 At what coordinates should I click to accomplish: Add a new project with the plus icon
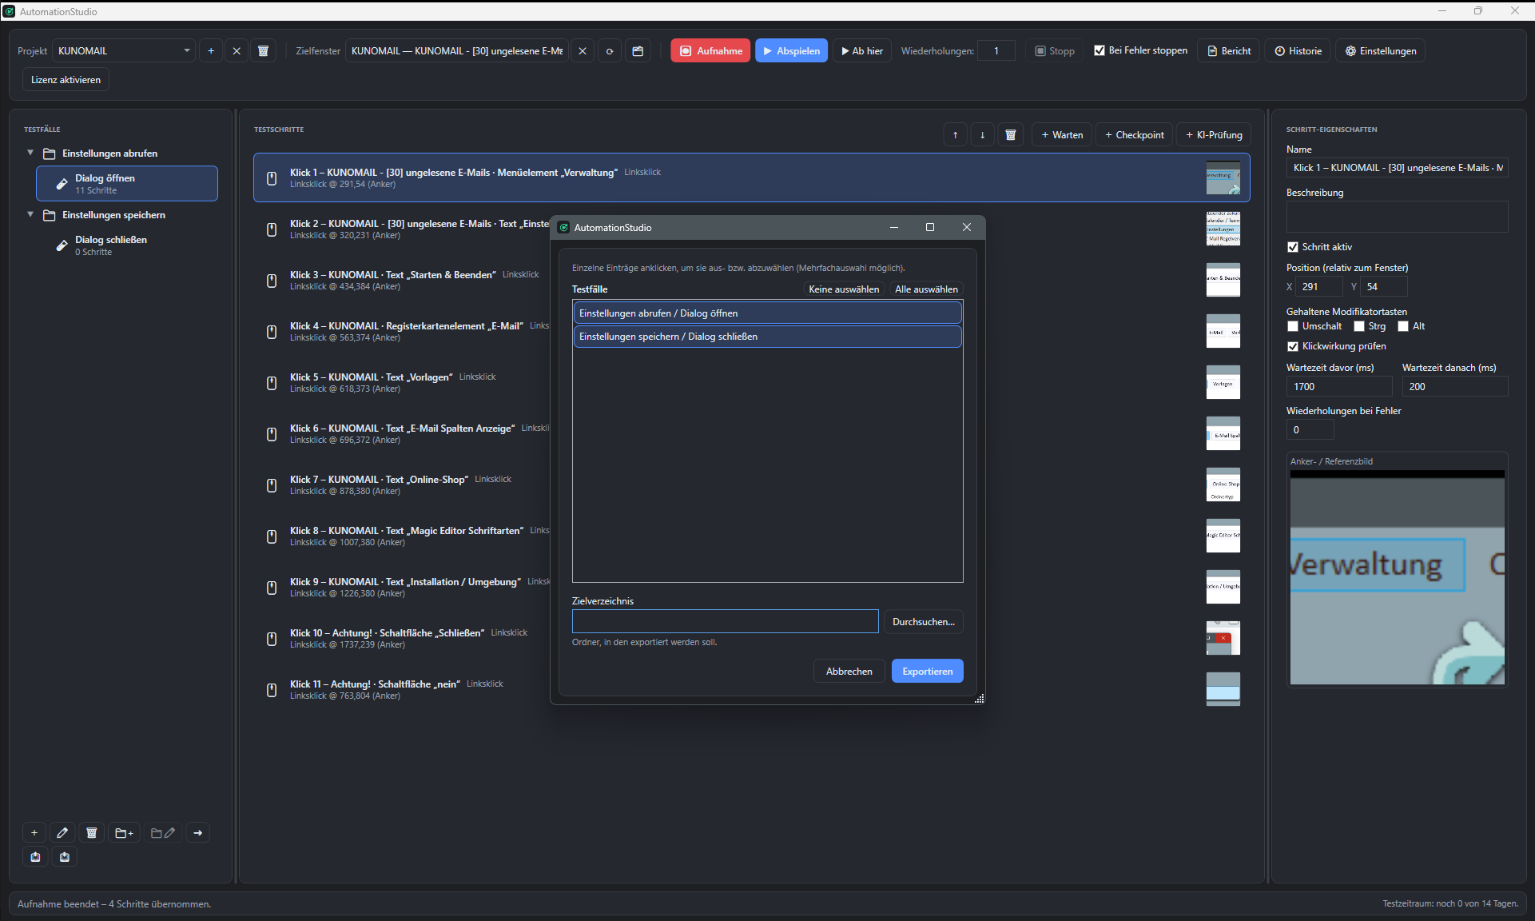tap(211, 51)
